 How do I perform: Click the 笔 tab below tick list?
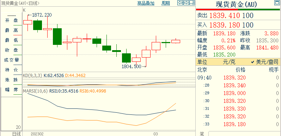click(x=202, y=134)
